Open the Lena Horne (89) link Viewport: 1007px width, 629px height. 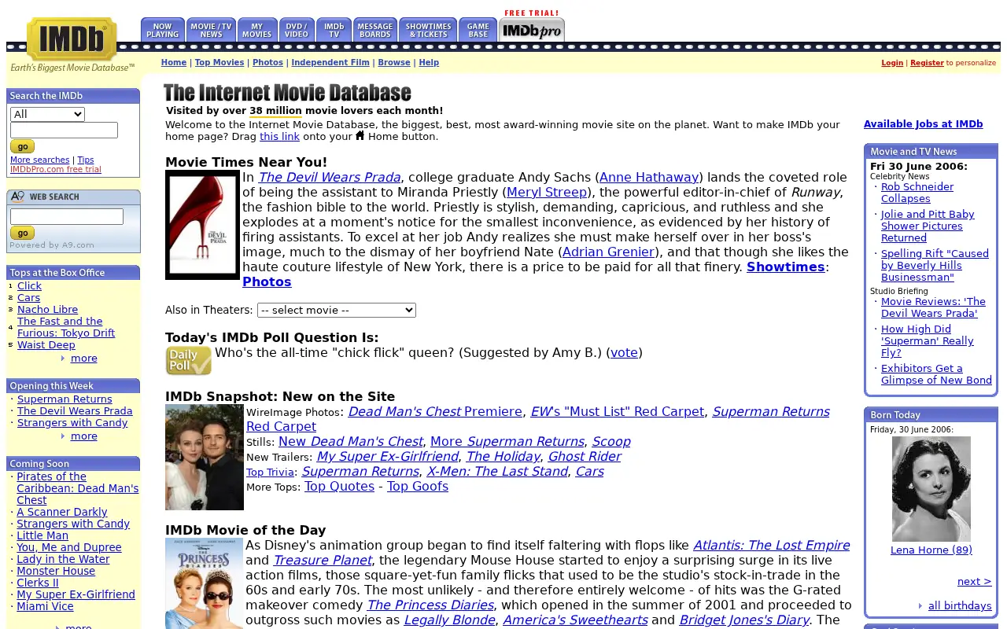pos(931,550)
